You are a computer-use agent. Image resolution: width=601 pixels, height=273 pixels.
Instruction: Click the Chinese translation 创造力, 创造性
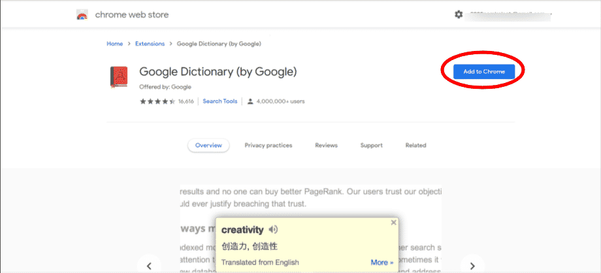tap(250, 246)
